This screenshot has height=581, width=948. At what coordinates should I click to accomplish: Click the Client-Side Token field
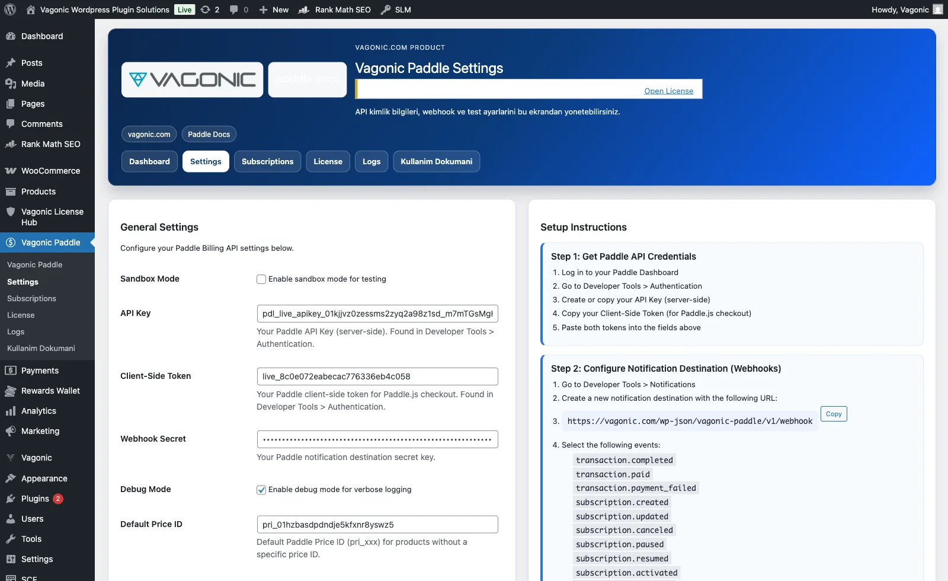pos(377,376)
